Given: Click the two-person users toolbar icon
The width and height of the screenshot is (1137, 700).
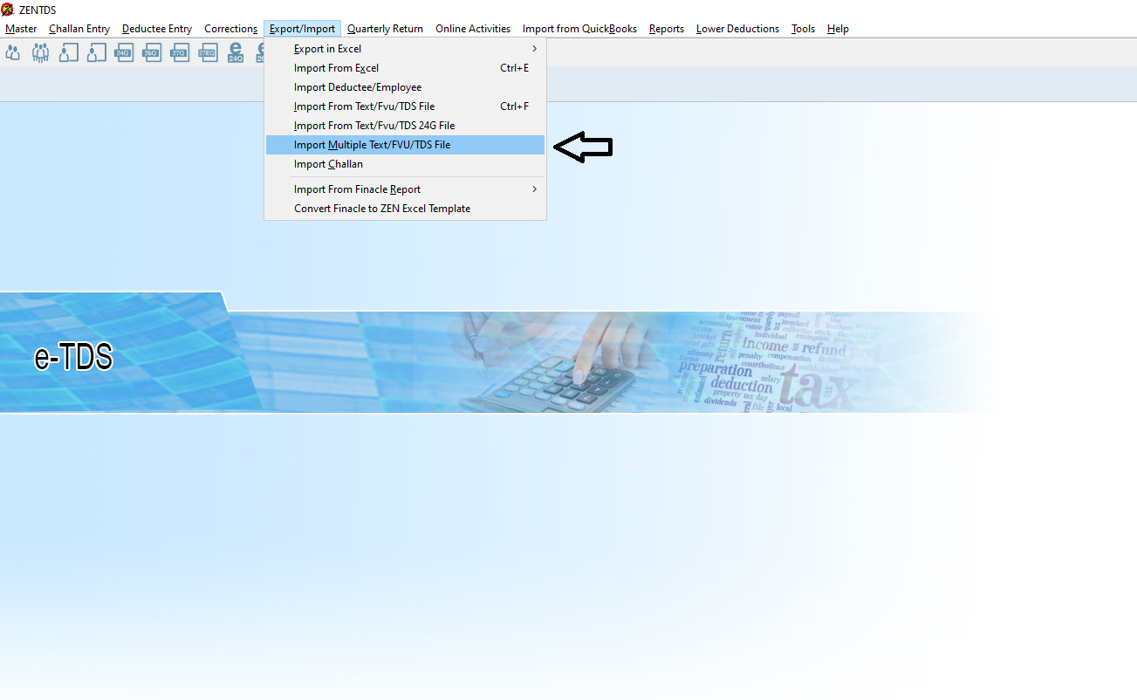Looking at the screenshot, I should (13, 52).
